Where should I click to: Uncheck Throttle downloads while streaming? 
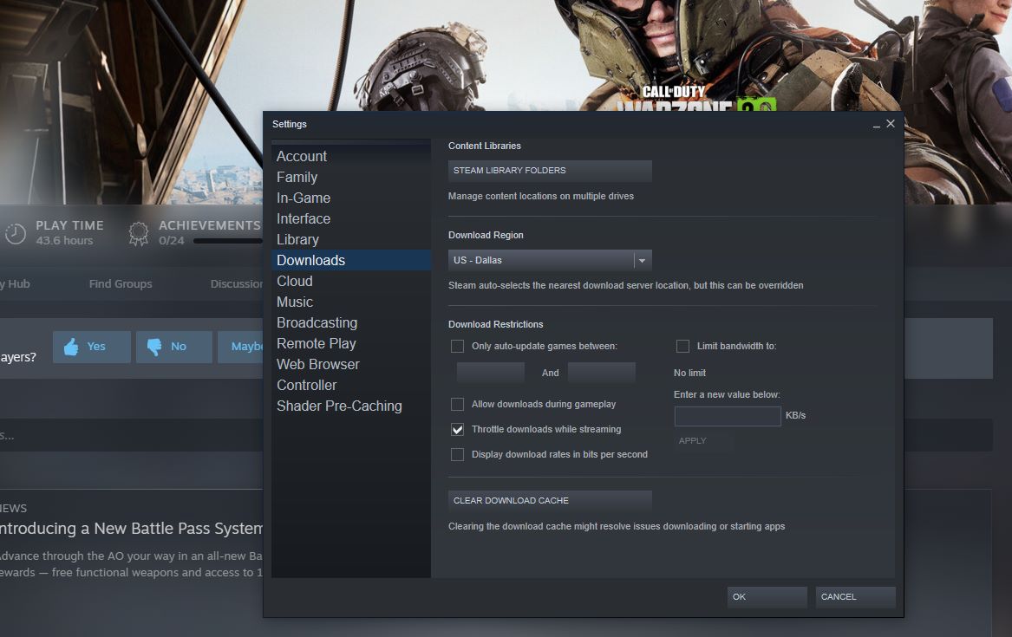[x=458, y=429]
